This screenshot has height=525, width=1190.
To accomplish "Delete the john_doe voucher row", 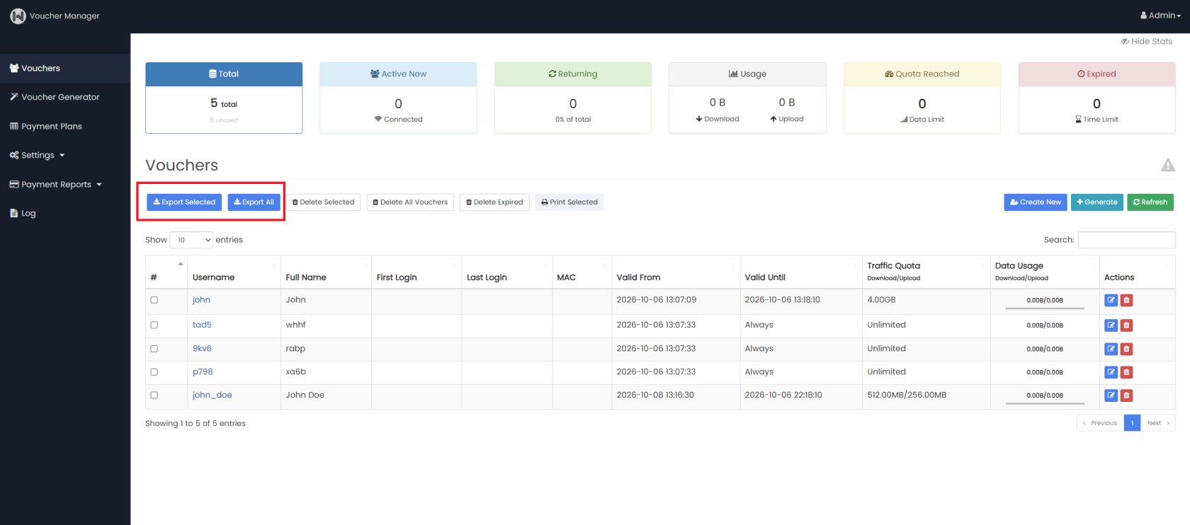I will [x=1126, y=396].
